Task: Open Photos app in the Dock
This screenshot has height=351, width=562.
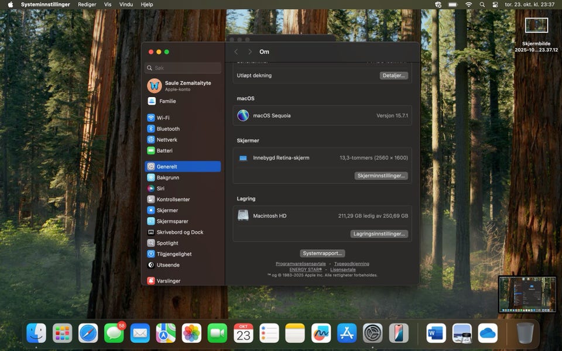Action: click(x=192, y=333)
